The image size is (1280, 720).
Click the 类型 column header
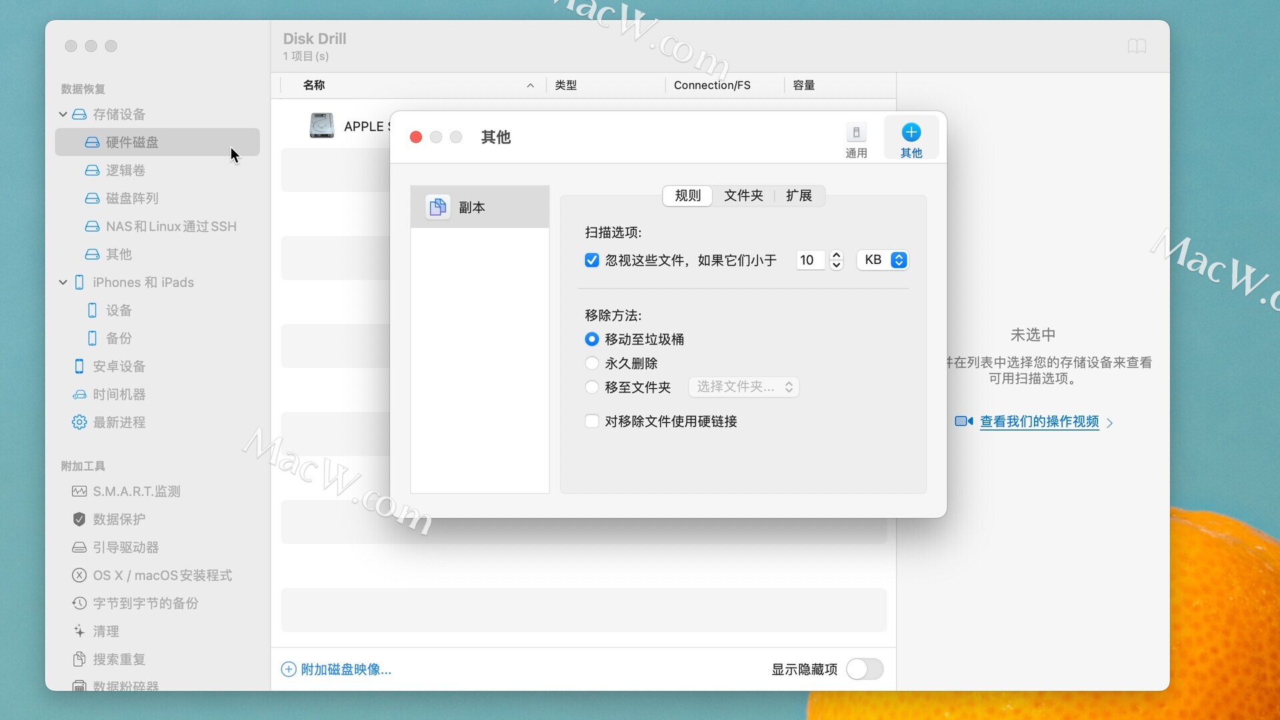(x=565, y=85)
